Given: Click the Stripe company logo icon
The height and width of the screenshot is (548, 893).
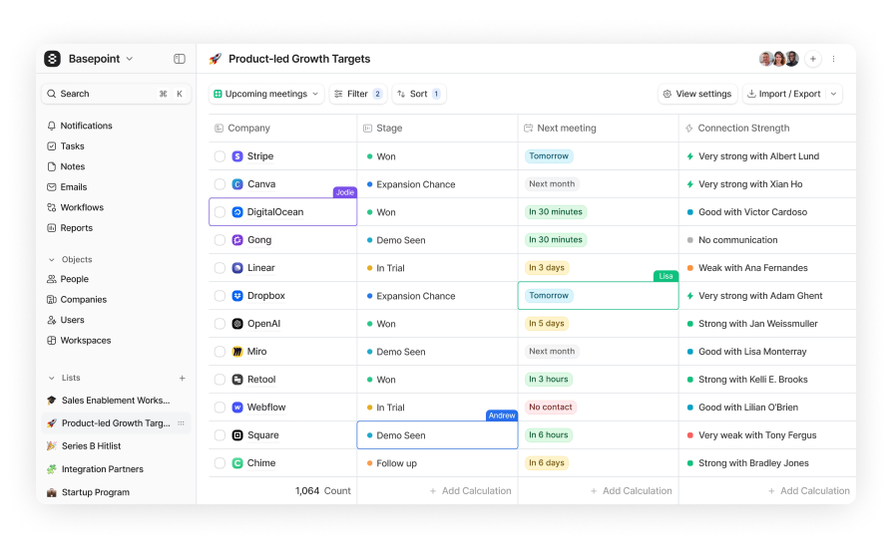Looking at the screenshot, I should (x=237, y=156).
